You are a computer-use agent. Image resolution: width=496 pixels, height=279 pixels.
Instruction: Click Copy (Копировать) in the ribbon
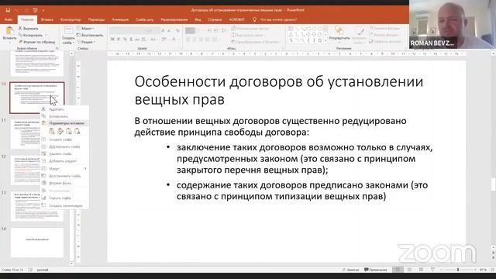point(30,35)
